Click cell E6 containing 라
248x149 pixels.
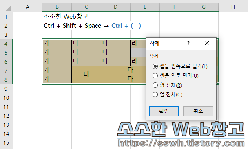pyautogui.click(x=138, y=62)
